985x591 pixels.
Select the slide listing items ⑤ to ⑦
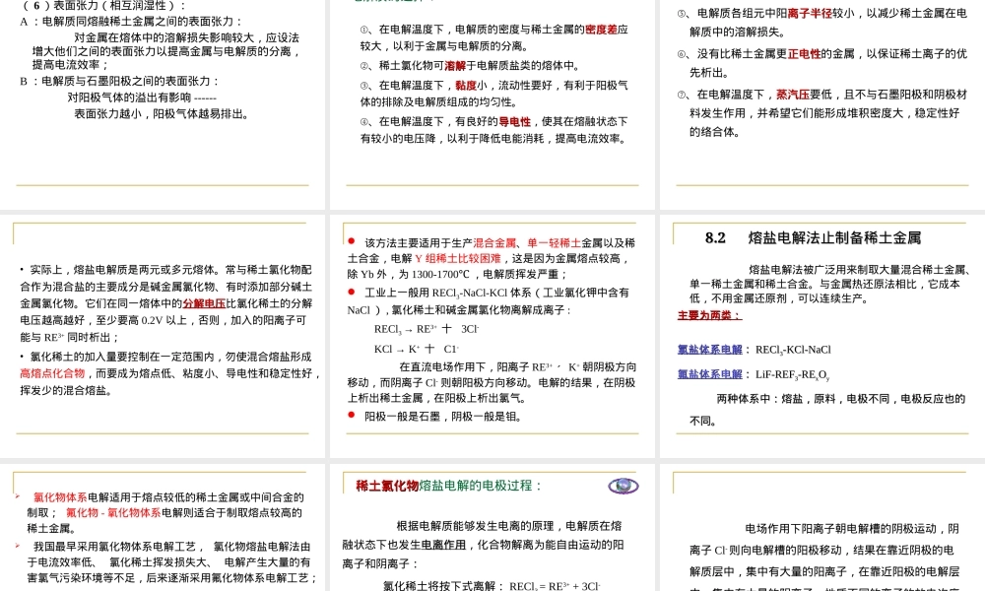[x=822, y=104]
